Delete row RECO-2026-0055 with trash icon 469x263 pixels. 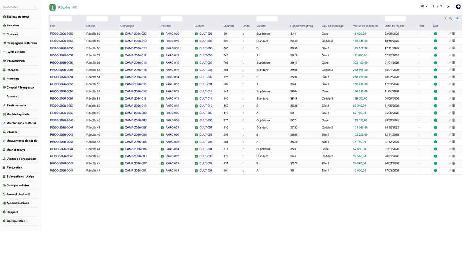coord(453,70)
